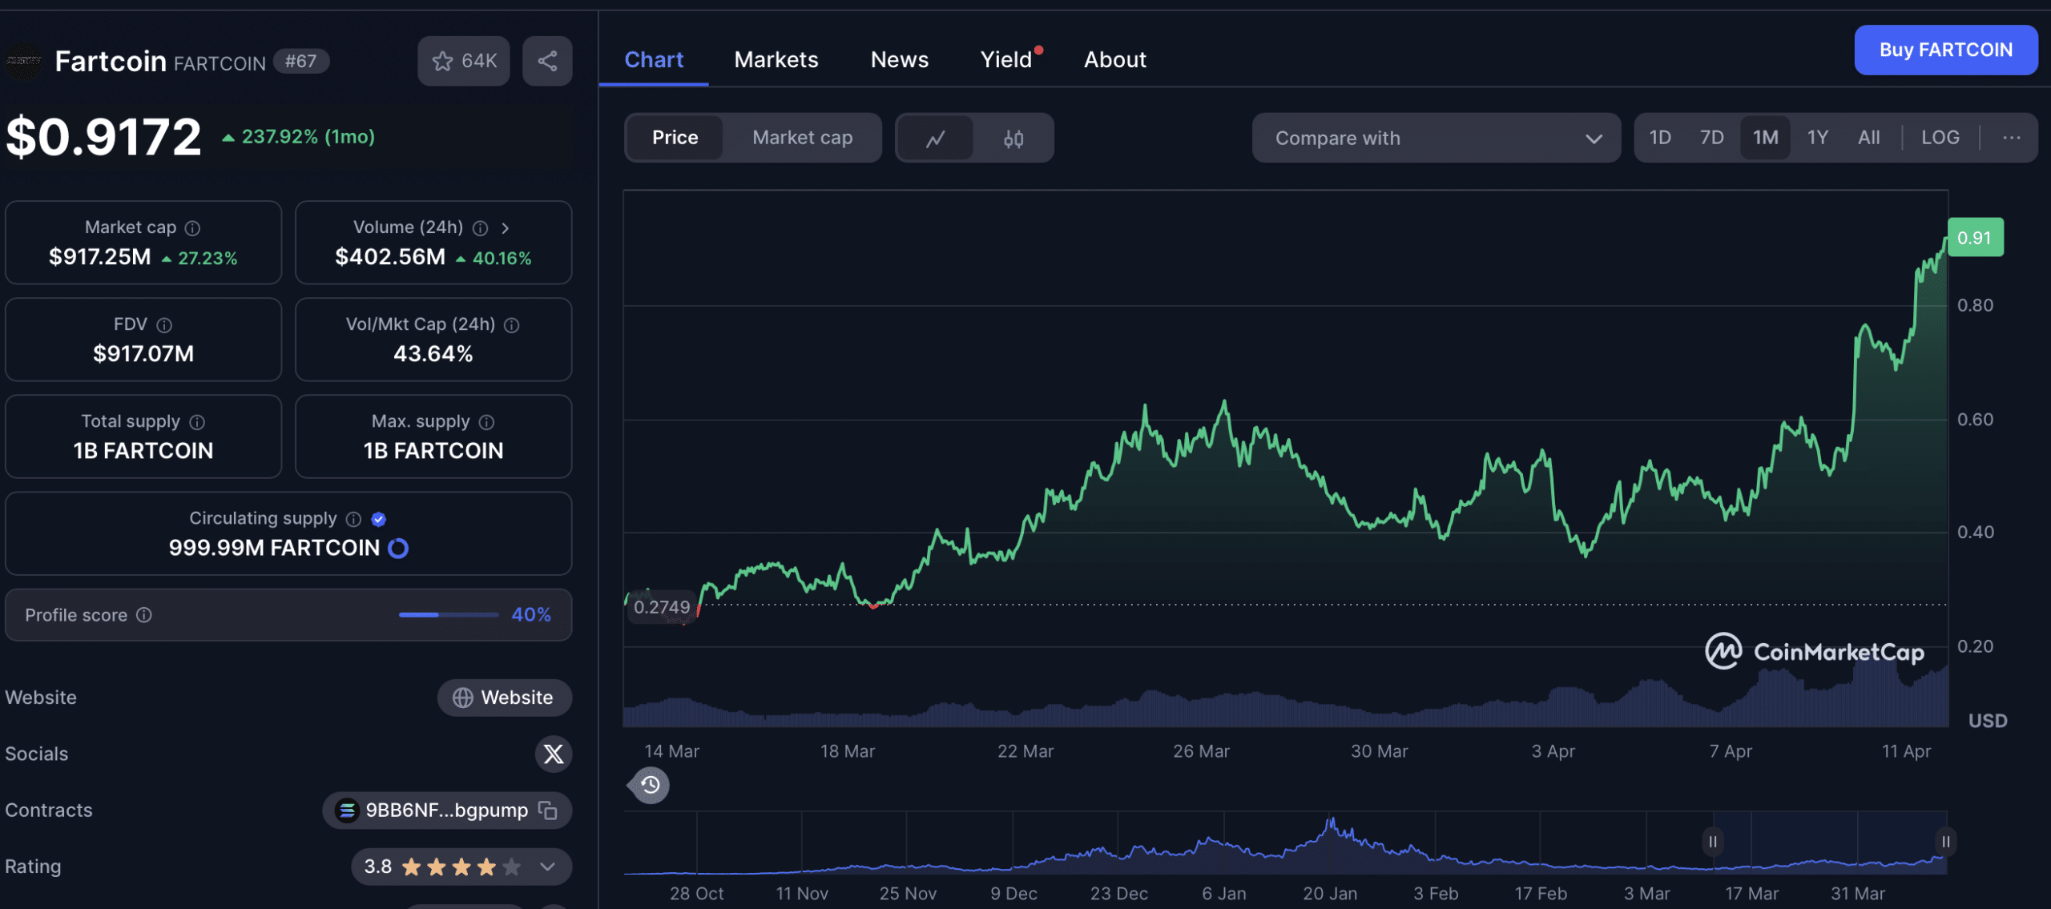Click the $917.07M FDV value
This screenshot has height=909, width=2051.
pos(143,354)
